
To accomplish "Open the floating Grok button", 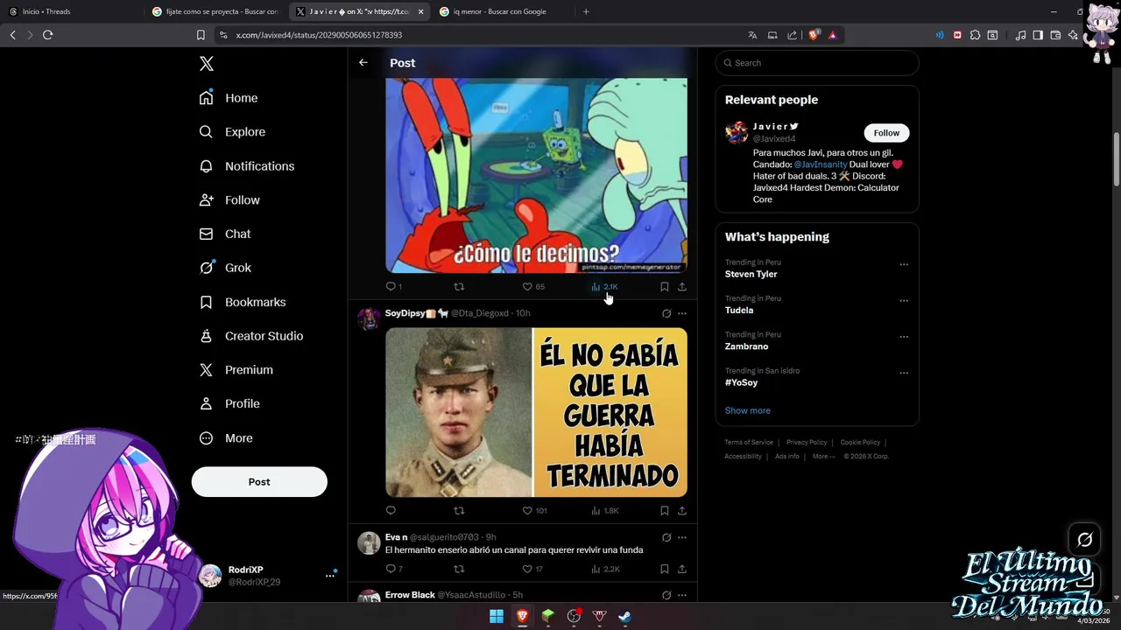I will tap(1084, 540).
